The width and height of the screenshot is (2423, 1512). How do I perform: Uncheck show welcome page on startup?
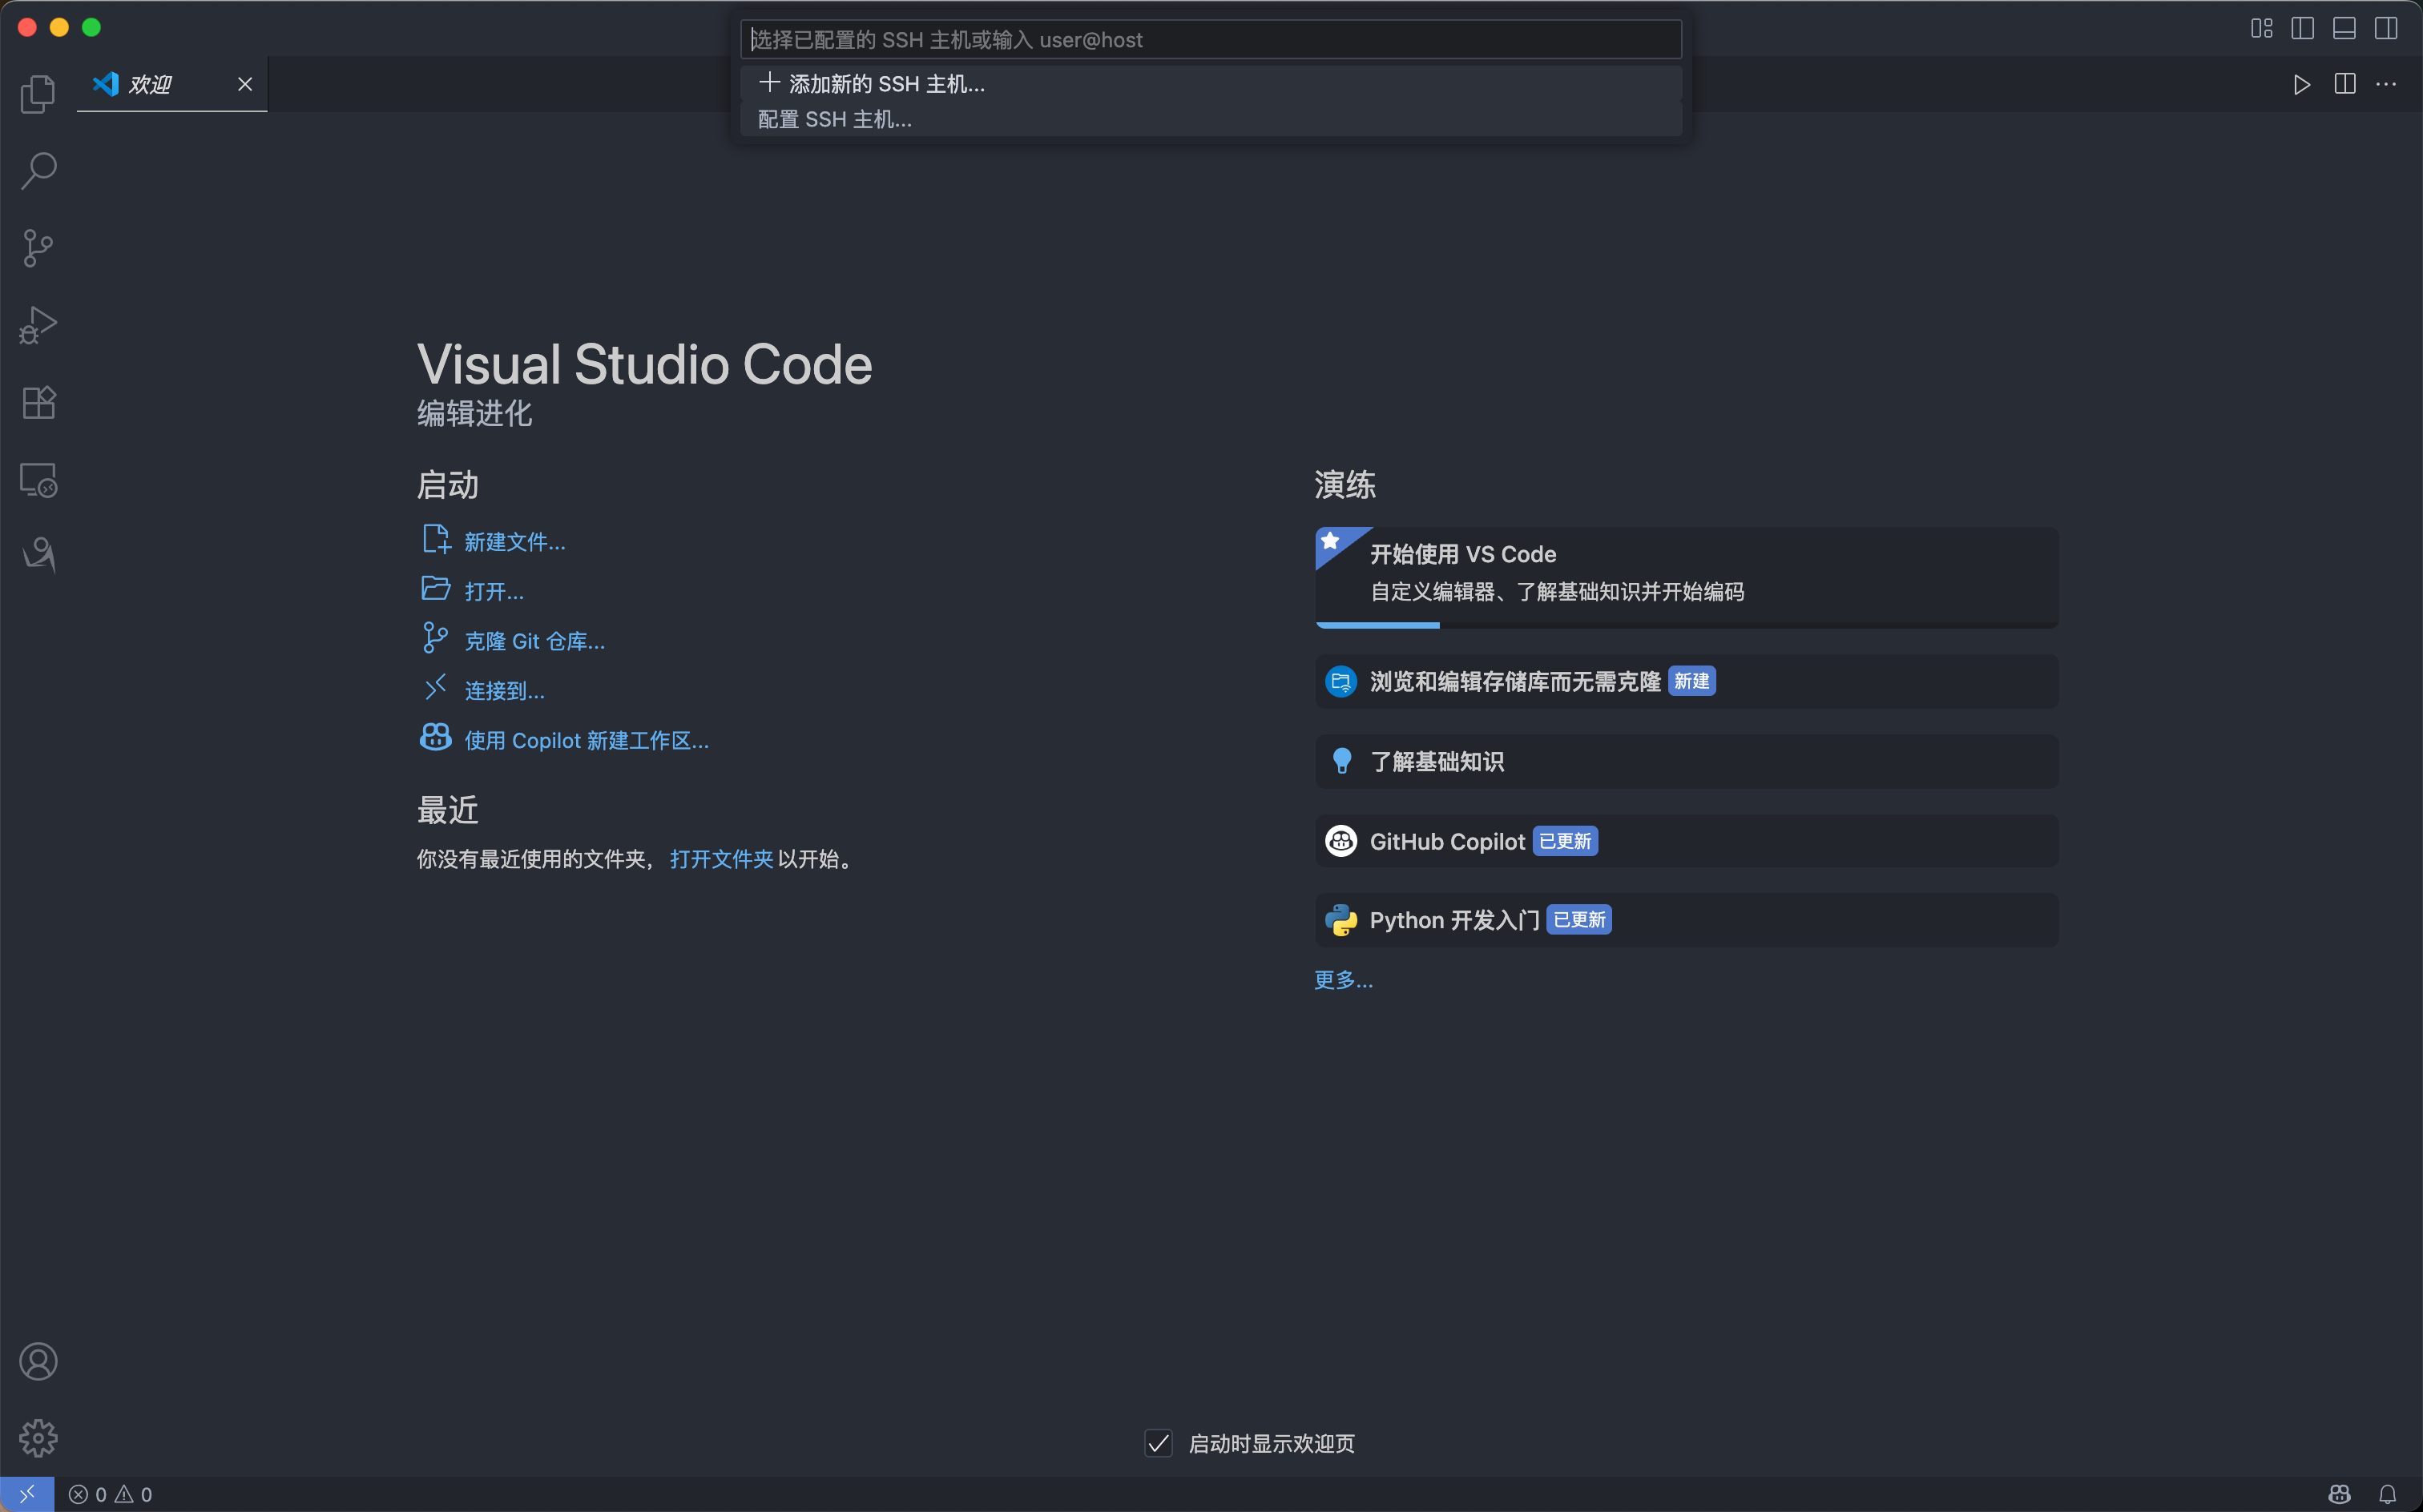click(1158, 1443)
